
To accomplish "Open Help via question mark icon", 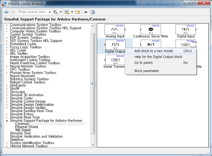I will (93, 12).
